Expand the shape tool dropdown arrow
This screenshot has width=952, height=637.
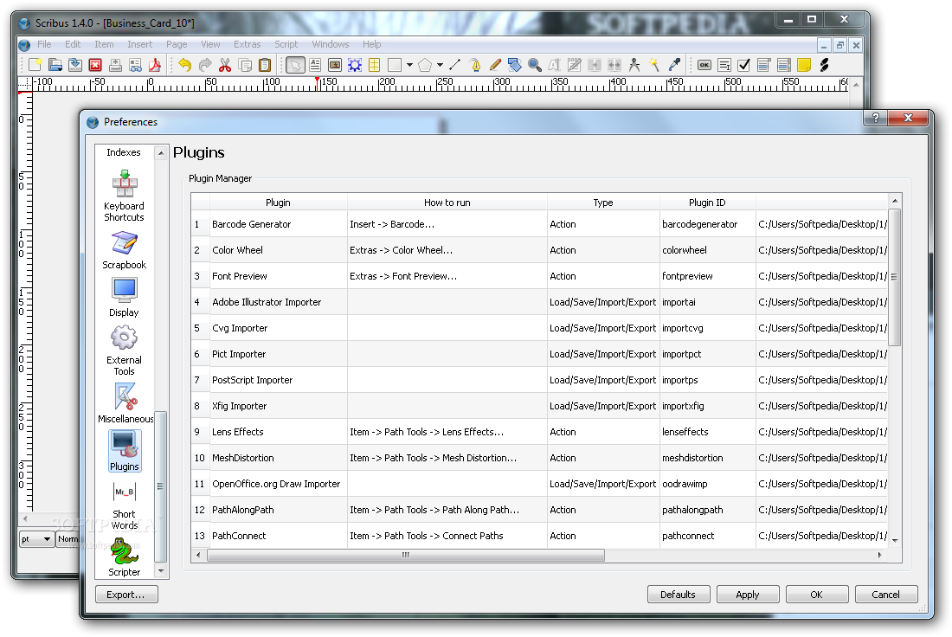click(x=410, y=65)
